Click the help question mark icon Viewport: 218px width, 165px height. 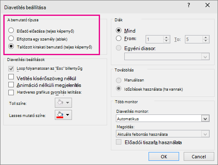click(x=189, y=5)
